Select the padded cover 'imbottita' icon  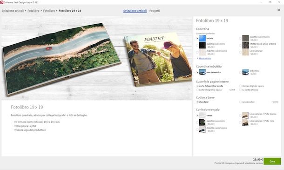coord(245,72)
